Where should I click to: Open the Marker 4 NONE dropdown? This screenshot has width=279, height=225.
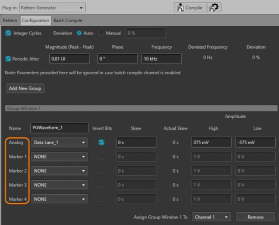59,199
